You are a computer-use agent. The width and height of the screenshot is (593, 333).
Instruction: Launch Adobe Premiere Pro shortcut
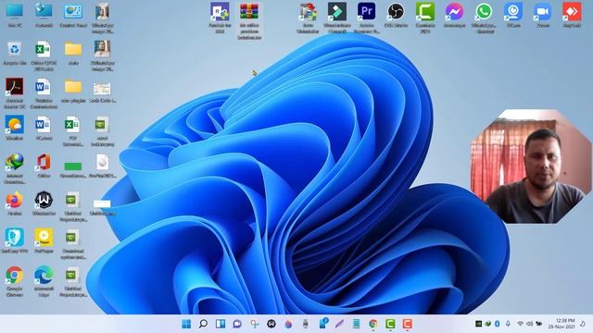click(x=367, y=18)
